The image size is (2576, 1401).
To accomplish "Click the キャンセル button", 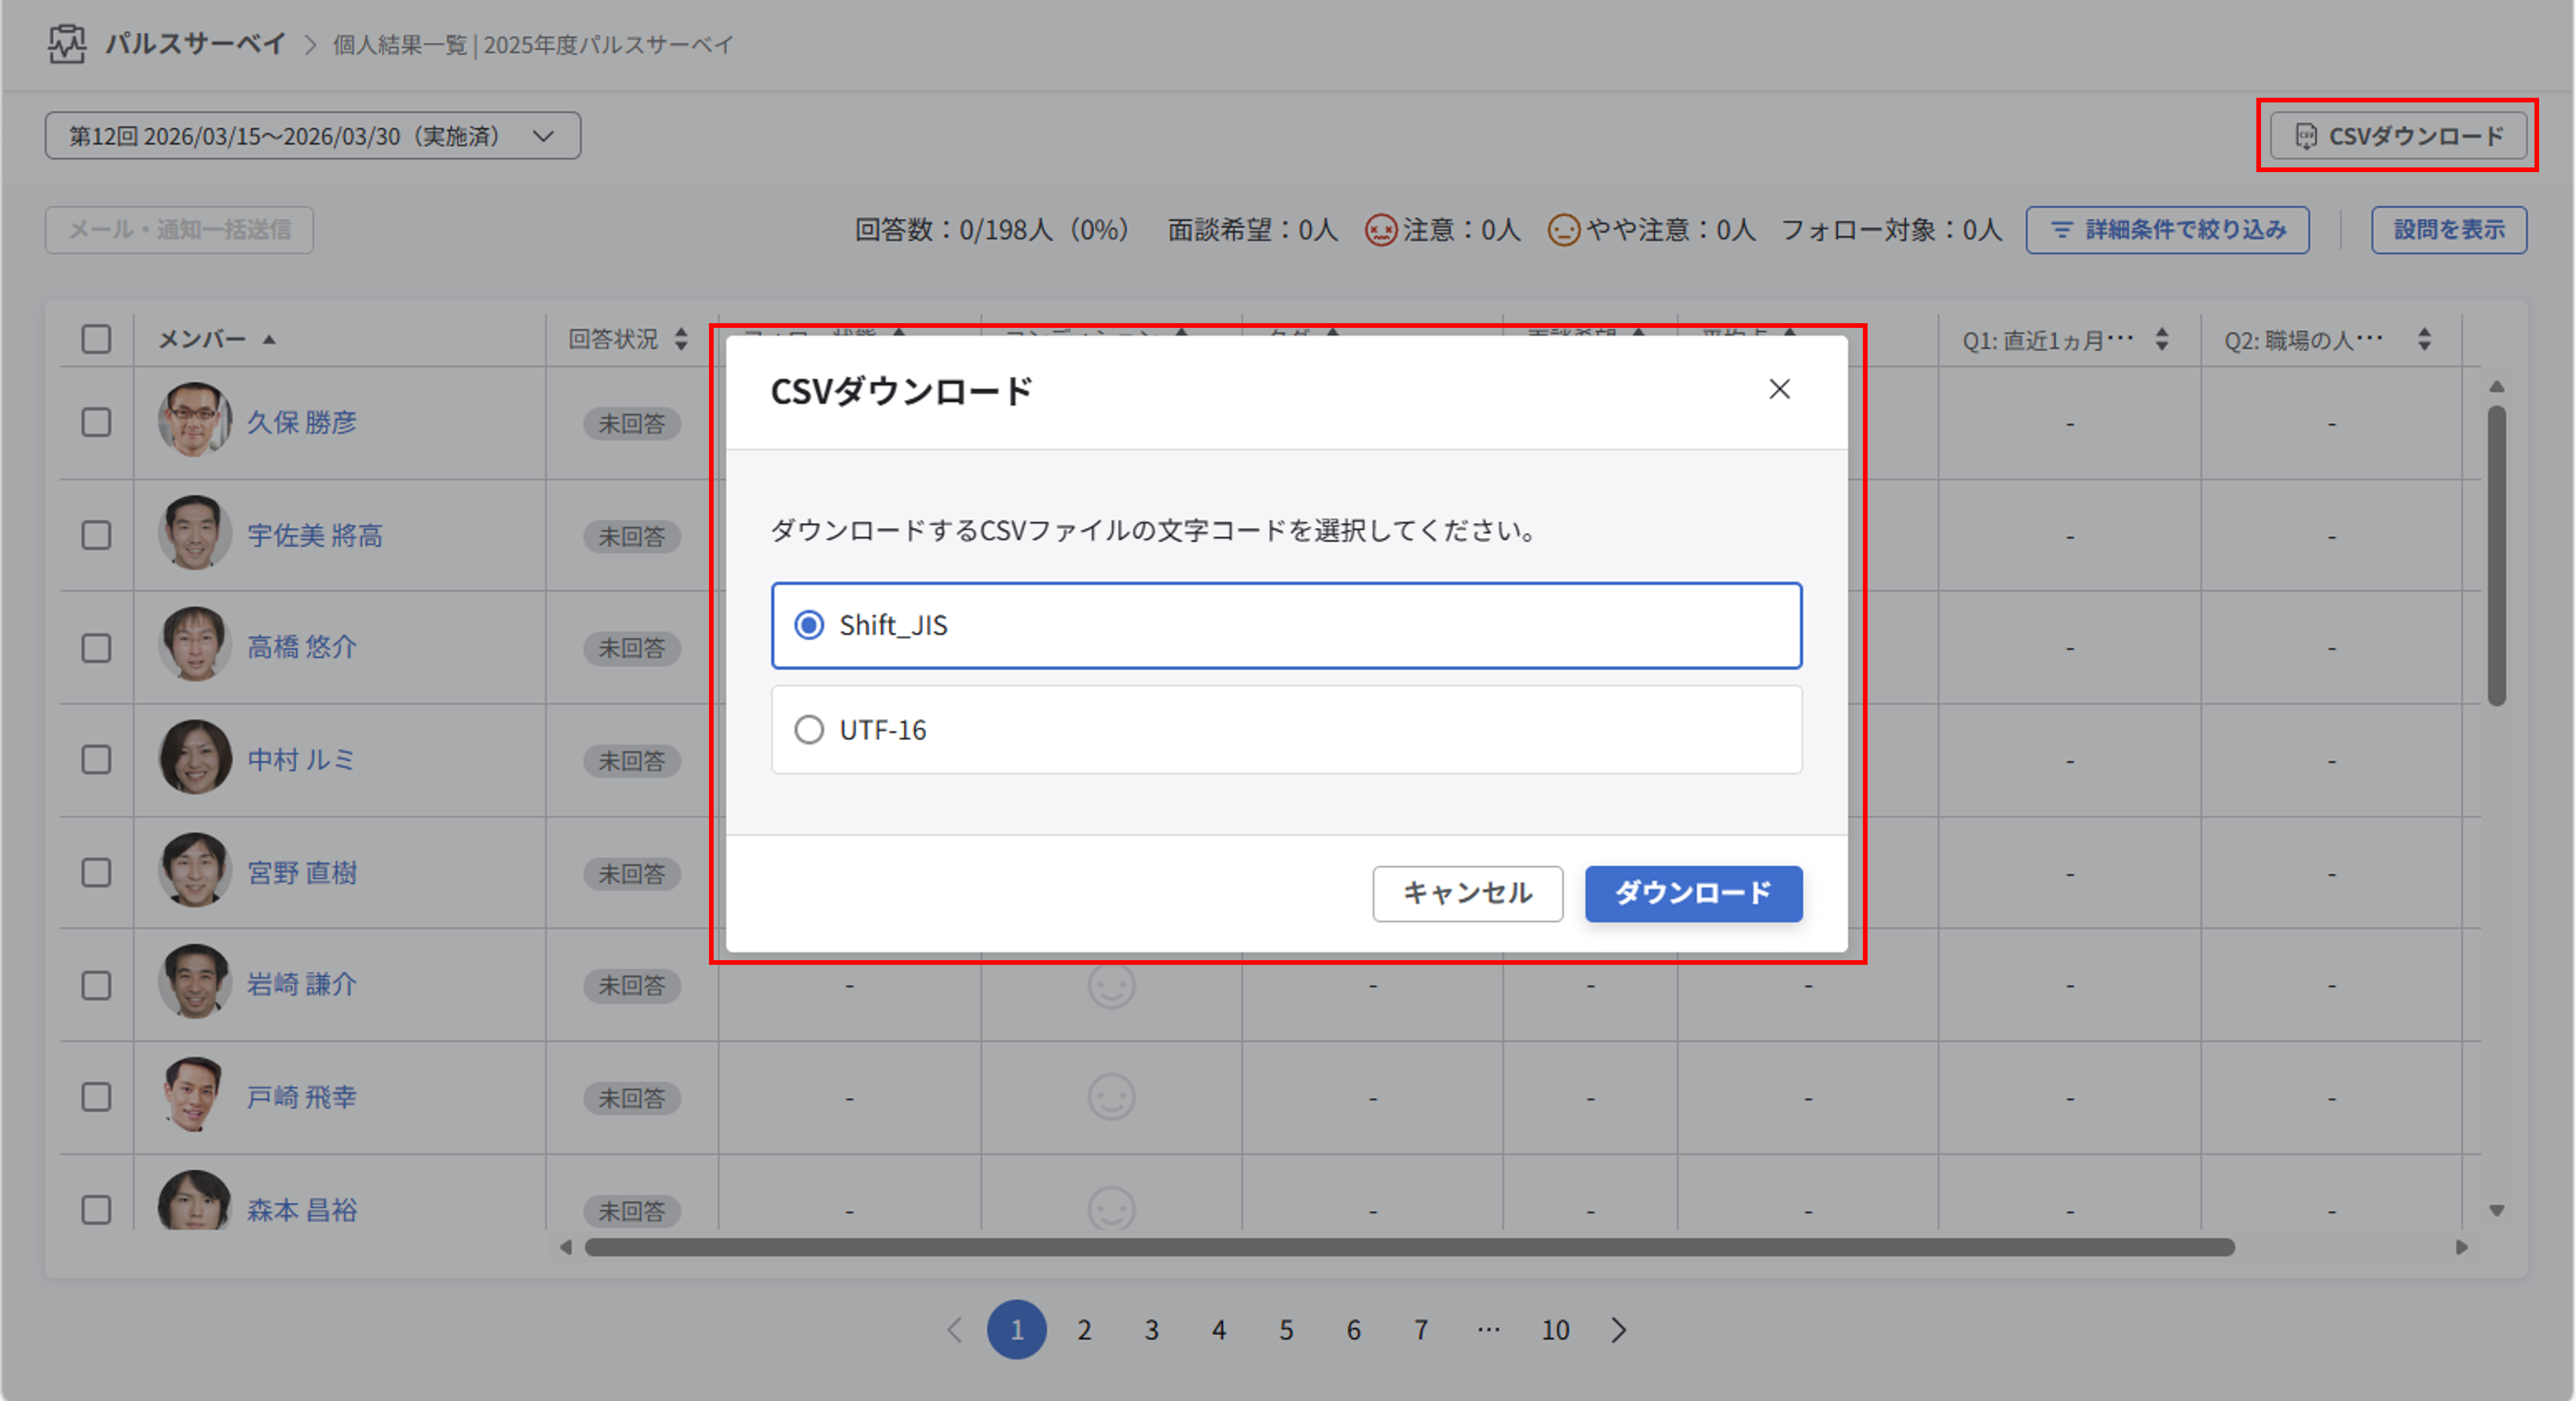I will click(1467, 893).
